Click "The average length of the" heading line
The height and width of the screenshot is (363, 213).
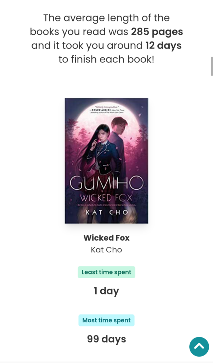pos(106,18)
